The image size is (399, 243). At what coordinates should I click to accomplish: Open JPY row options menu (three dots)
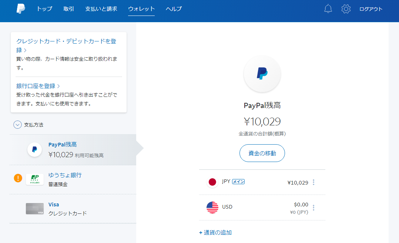point(313,182)
